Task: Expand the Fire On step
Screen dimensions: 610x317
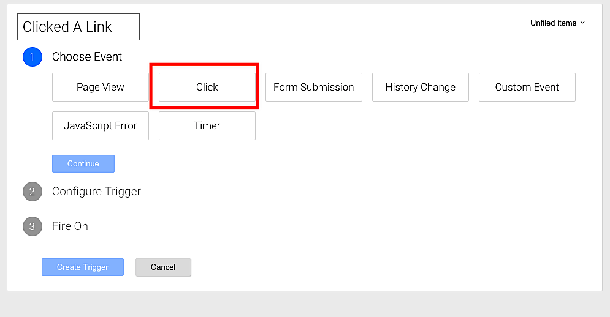Action: tap(70, 226)
